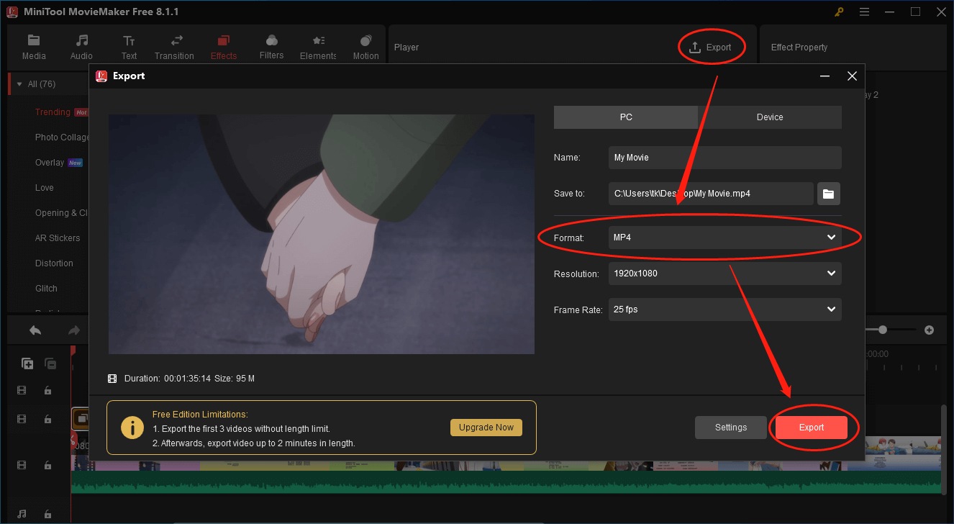This screenshot has height=524, width=954.
Task: Select the orange effect clip on the timeline
Action: tap(81, 418)
